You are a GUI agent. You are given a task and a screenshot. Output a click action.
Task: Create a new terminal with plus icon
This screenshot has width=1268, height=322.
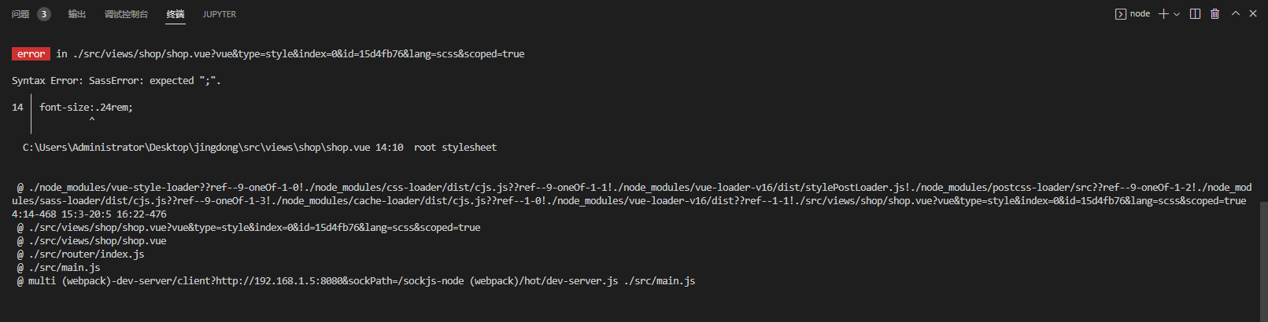click(1163, 14)
